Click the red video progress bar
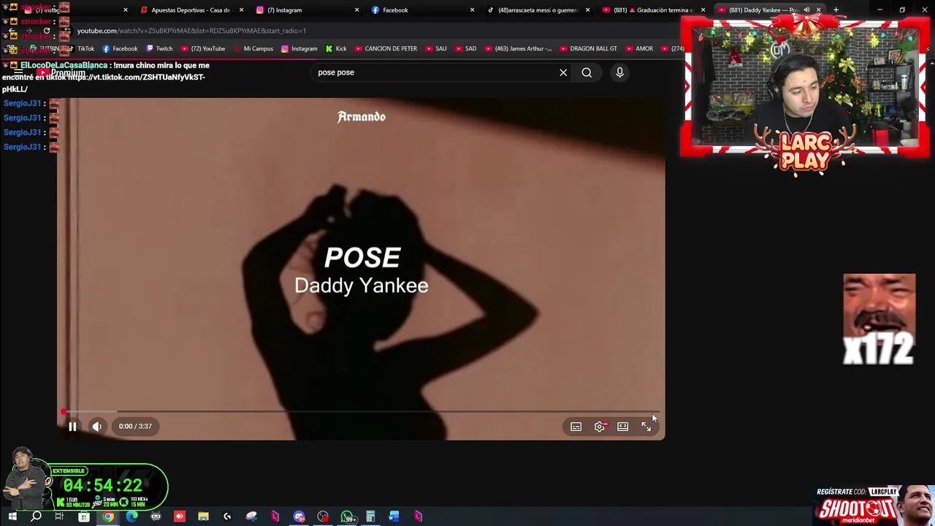Image resolution: width=935 pixels, height=526 pixels. [361, 412]
